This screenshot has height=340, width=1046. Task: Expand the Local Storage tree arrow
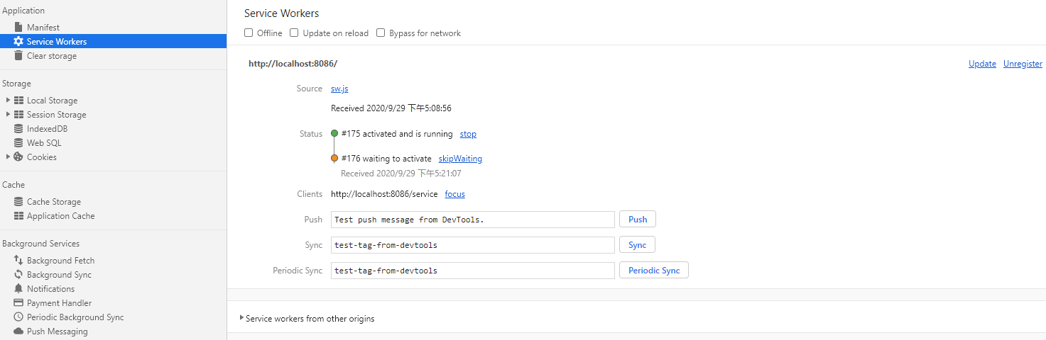coord(8,101)
